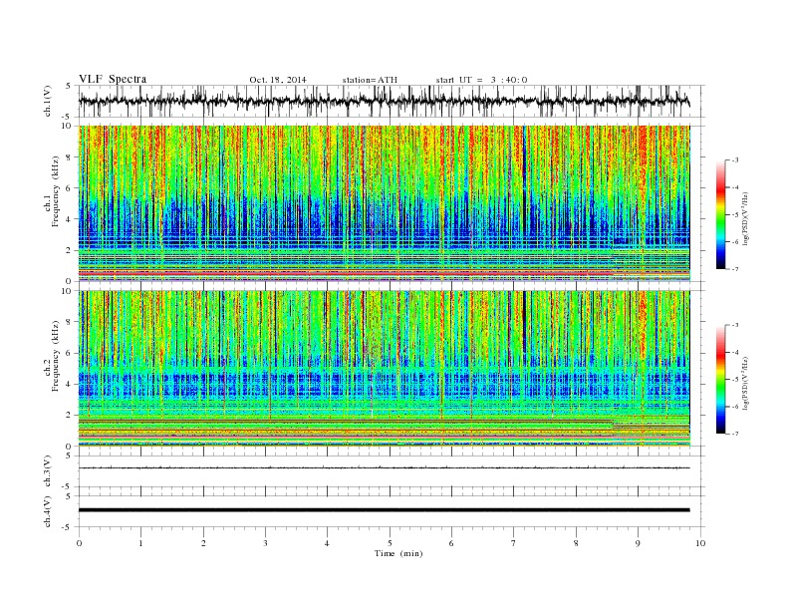Click the time axis tick label '10'
The image size is (789, 610).
pyautogui.click(x=700, y=543)
